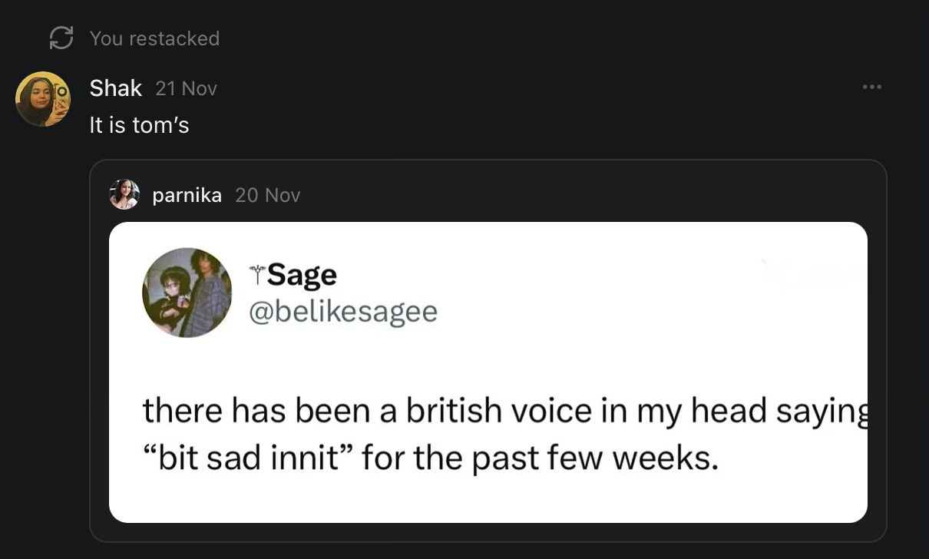Click the @belikesagee handle
Image resolution: width=929 pixels, height=559 pixels.
pos(343,311)
